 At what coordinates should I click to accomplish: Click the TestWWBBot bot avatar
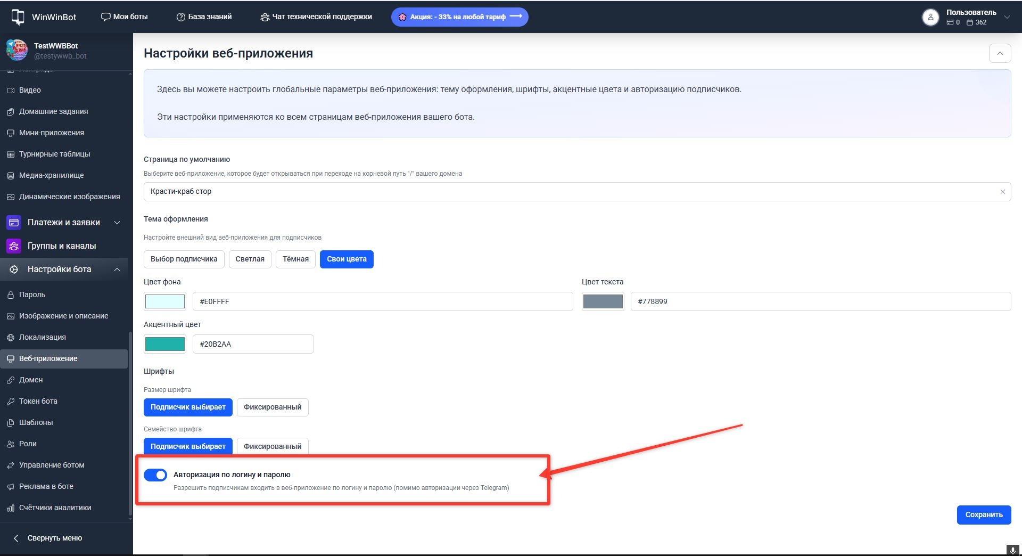pos(17,51)
